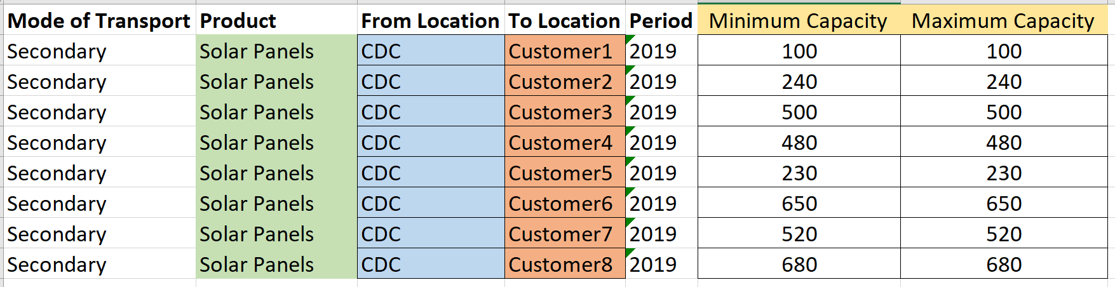Select the Maximum Capacity header cell

(x=1004, y=20)
